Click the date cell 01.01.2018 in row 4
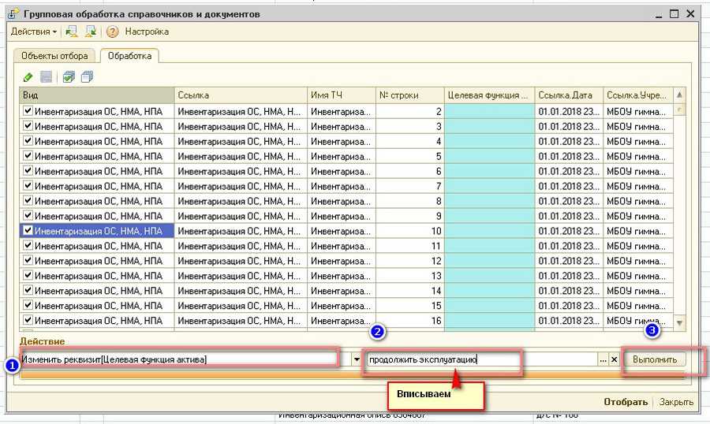 [x=569, y=141]
